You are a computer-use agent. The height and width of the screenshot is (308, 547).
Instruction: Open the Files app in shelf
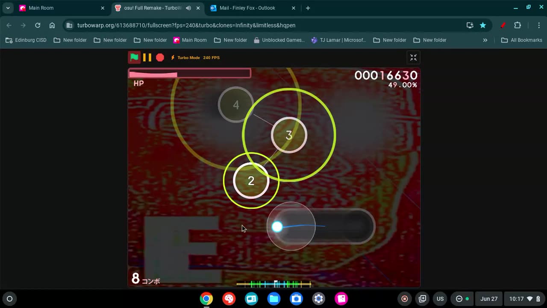[274, 299]
